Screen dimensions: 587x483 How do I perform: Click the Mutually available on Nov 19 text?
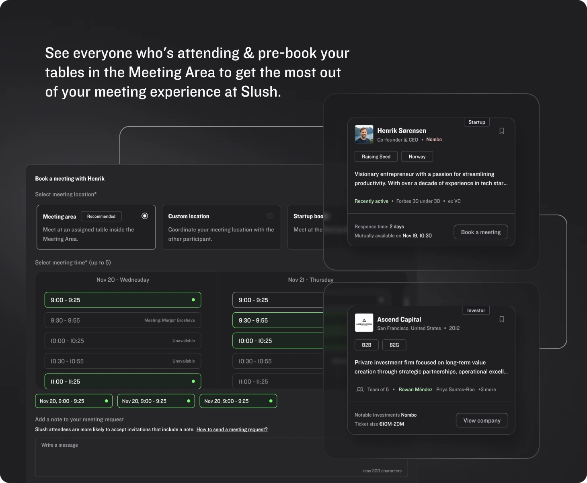click(393, 235)
